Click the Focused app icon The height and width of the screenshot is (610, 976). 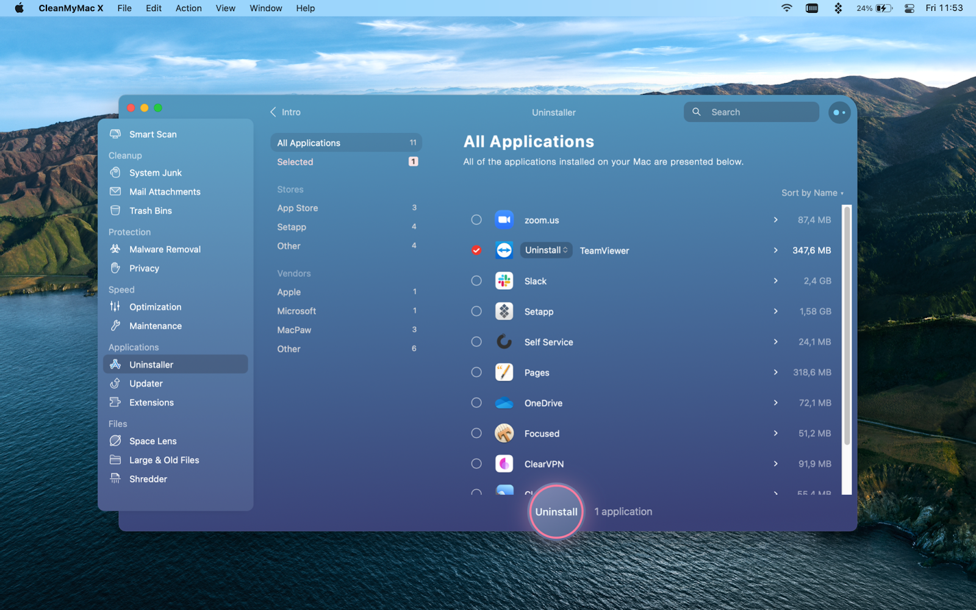click(x=504, y=433)
